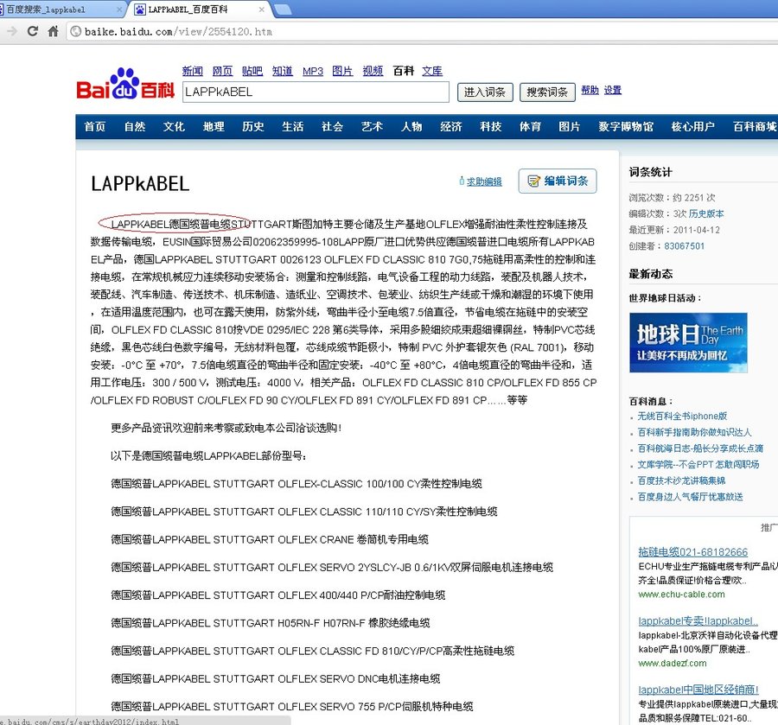Screen dimensions: 778x725
Task: Open ad link 拖链电缆021-68182666
Action: (692, 552)
